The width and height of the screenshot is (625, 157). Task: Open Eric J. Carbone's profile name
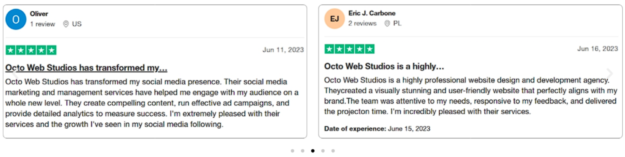[x=372, y=13]
